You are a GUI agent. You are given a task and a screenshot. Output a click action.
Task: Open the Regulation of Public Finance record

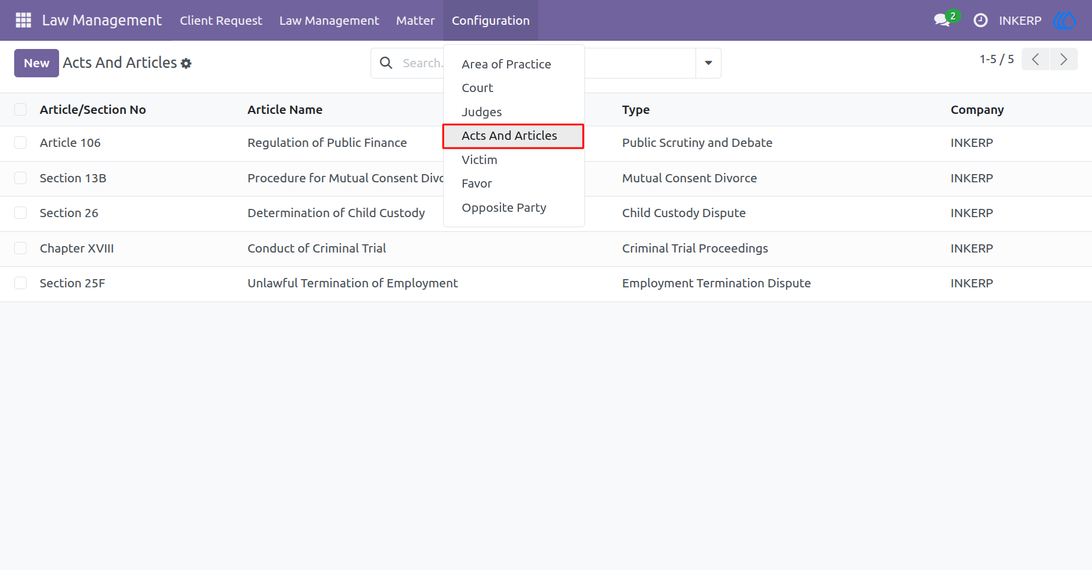click(x=327, y=143)
